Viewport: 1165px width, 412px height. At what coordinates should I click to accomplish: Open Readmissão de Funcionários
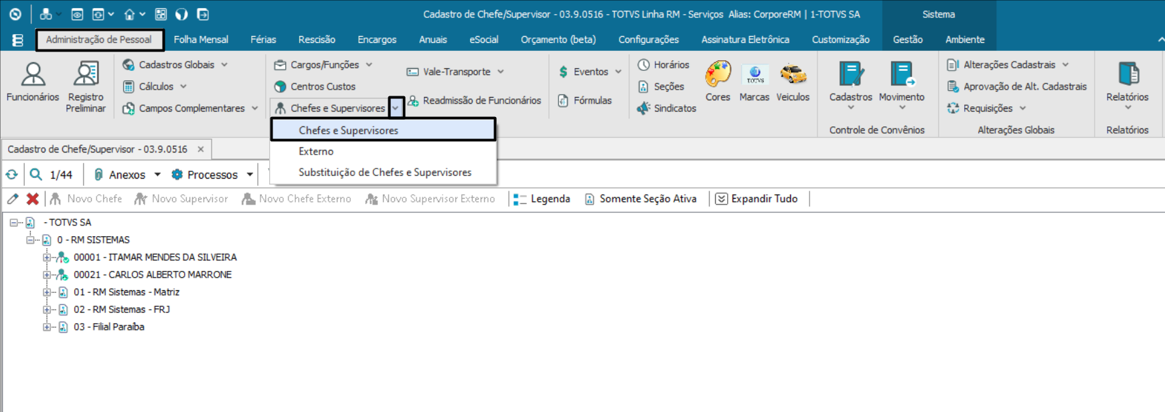click(474, 100)
